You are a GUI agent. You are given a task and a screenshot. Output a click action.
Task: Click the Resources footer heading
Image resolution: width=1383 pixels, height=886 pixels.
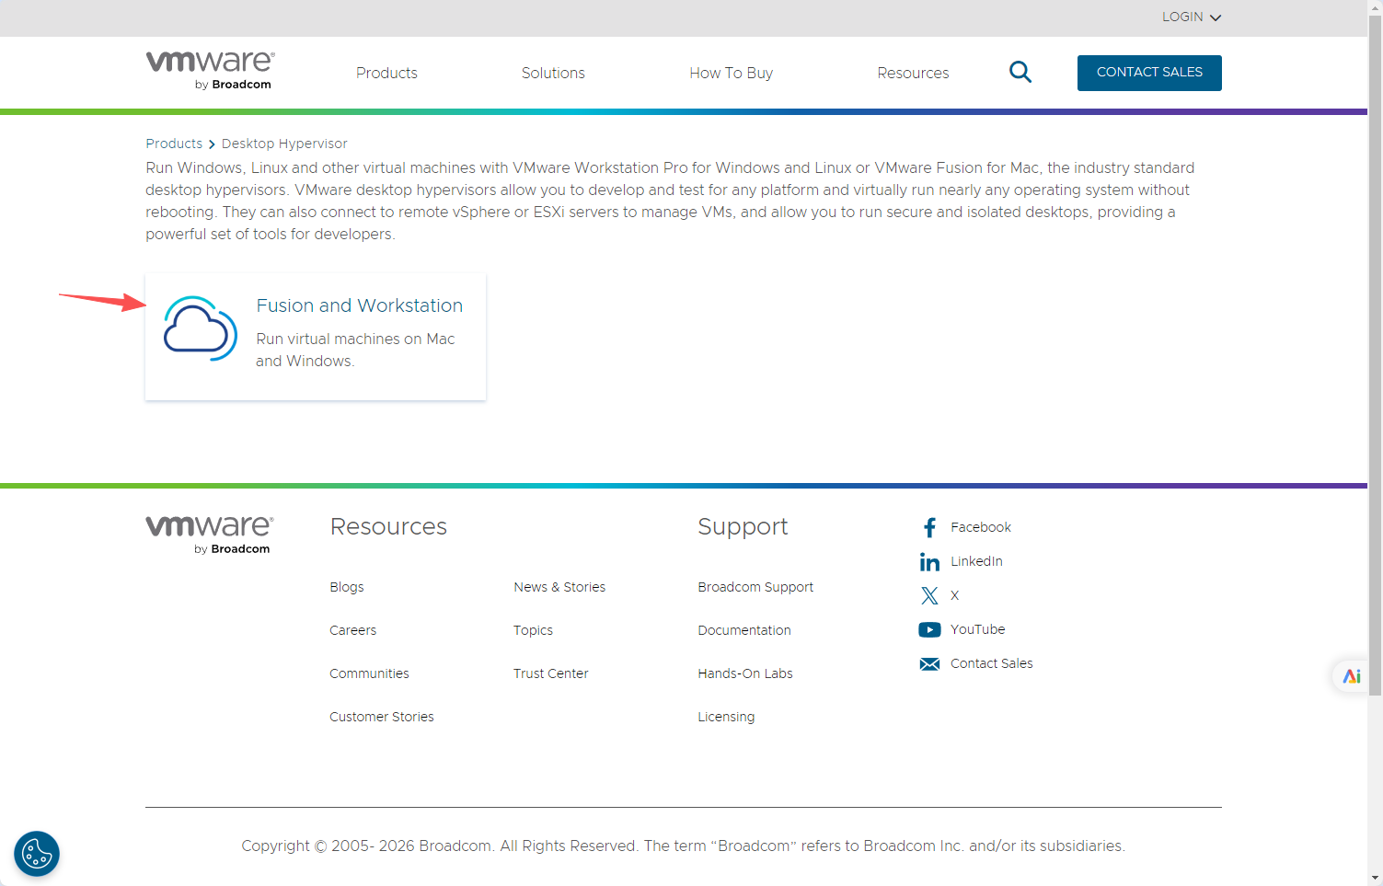click(388, 526)
